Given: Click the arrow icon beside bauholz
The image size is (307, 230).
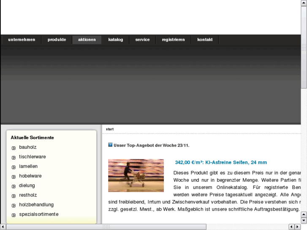Looking at the screenshot, I should pyautogui.click(x=14, y=148).
